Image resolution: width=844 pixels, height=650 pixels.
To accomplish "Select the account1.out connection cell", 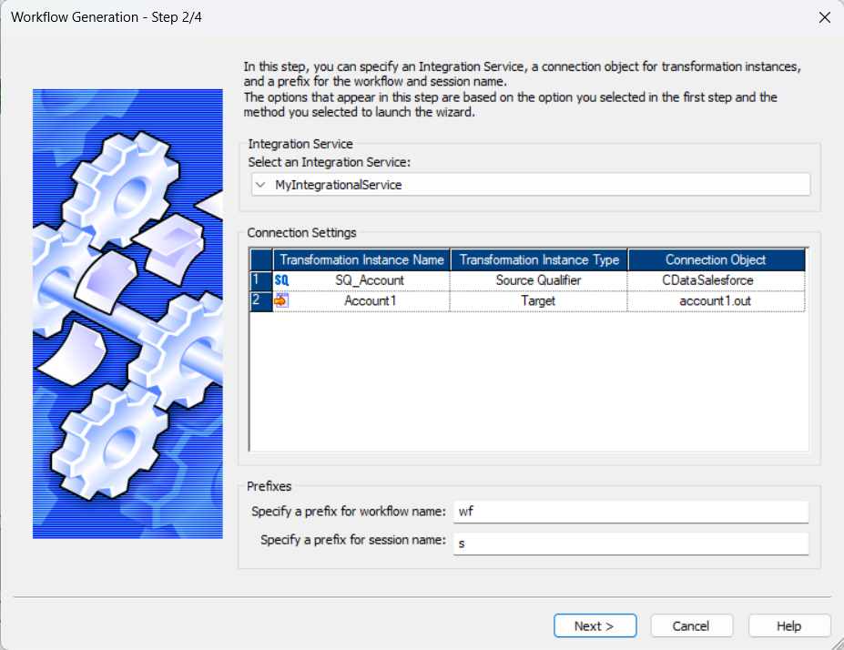I will (x=715, y=300).
